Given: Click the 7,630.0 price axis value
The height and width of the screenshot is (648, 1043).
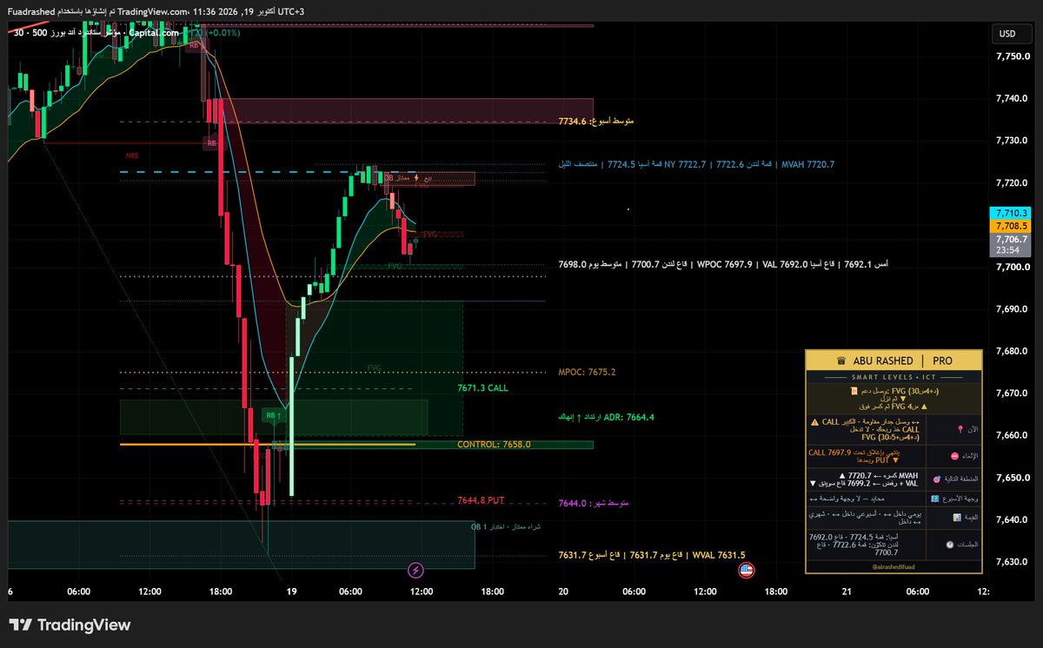Looking at the screenshot, I should pyautogui.click(x=1012, y=562).
